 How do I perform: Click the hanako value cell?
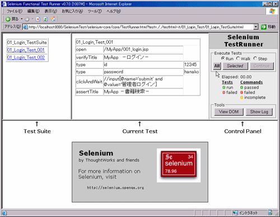coord(192,72)
